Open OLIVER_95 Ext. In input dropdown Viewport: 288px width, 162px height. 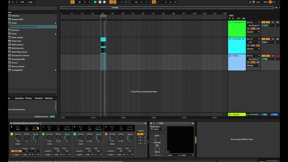tap(253, 39)
